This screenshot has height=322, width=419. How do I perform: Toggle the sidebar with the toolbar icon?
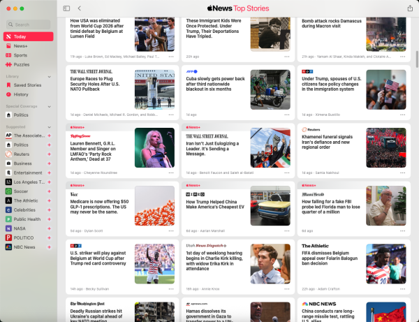[66, 8]
